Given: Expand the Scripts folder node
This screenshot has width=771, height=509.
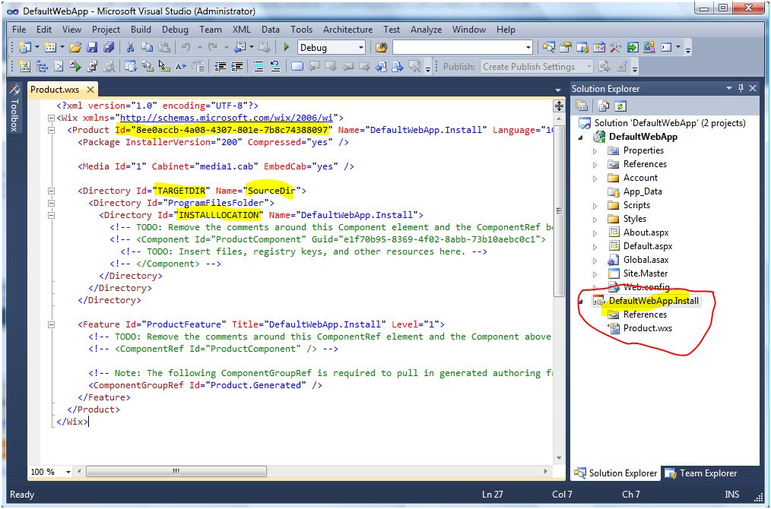Looking at the screenshot, I should [595, 206].
